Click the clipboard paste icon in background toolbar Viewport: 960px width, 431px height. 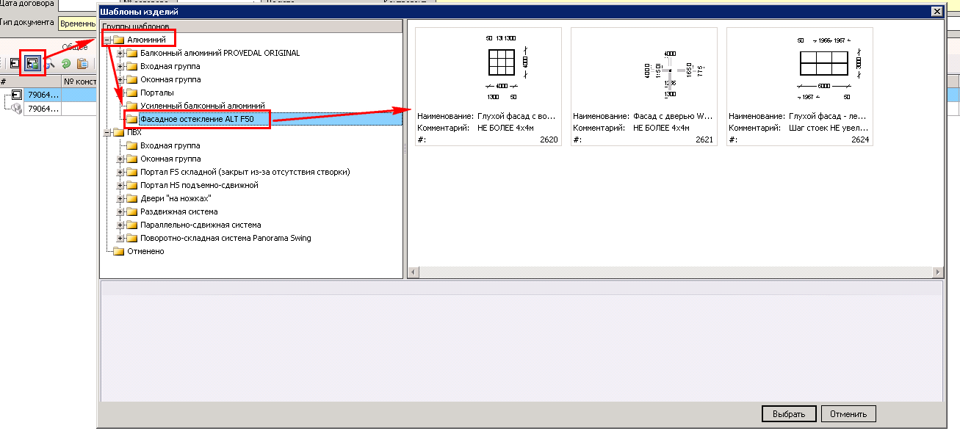(x=82, y=64)
